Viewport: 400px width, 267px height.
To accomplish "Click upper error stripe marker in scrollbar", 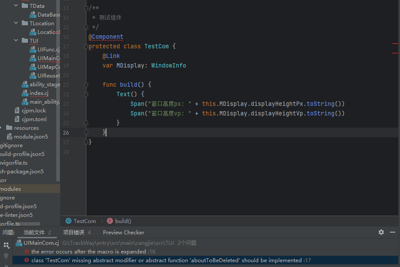I will pos(395,44).
